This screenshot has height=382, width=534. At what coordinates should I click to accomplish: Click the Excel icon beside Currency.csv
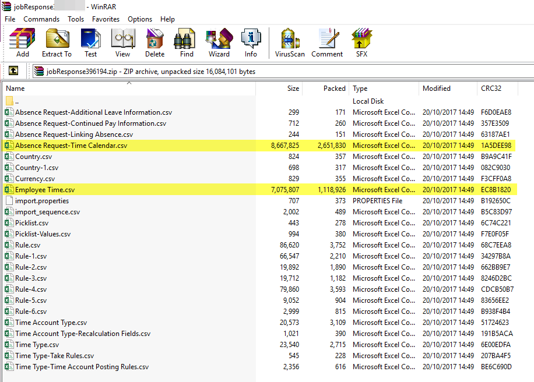(x=9, y=179)
